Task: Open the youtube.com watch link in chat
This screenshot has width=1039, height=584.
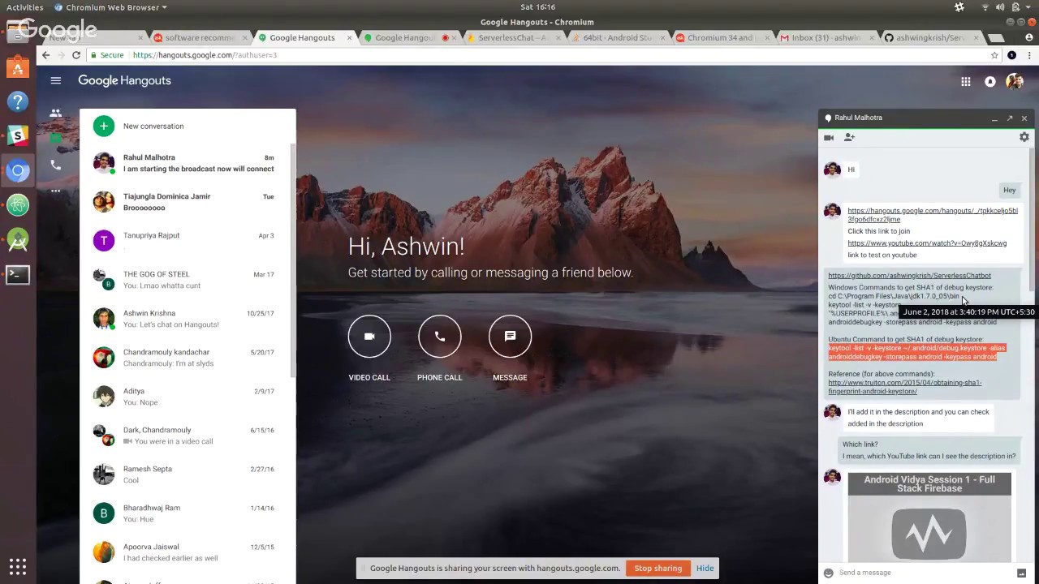Action: (927, 243)
